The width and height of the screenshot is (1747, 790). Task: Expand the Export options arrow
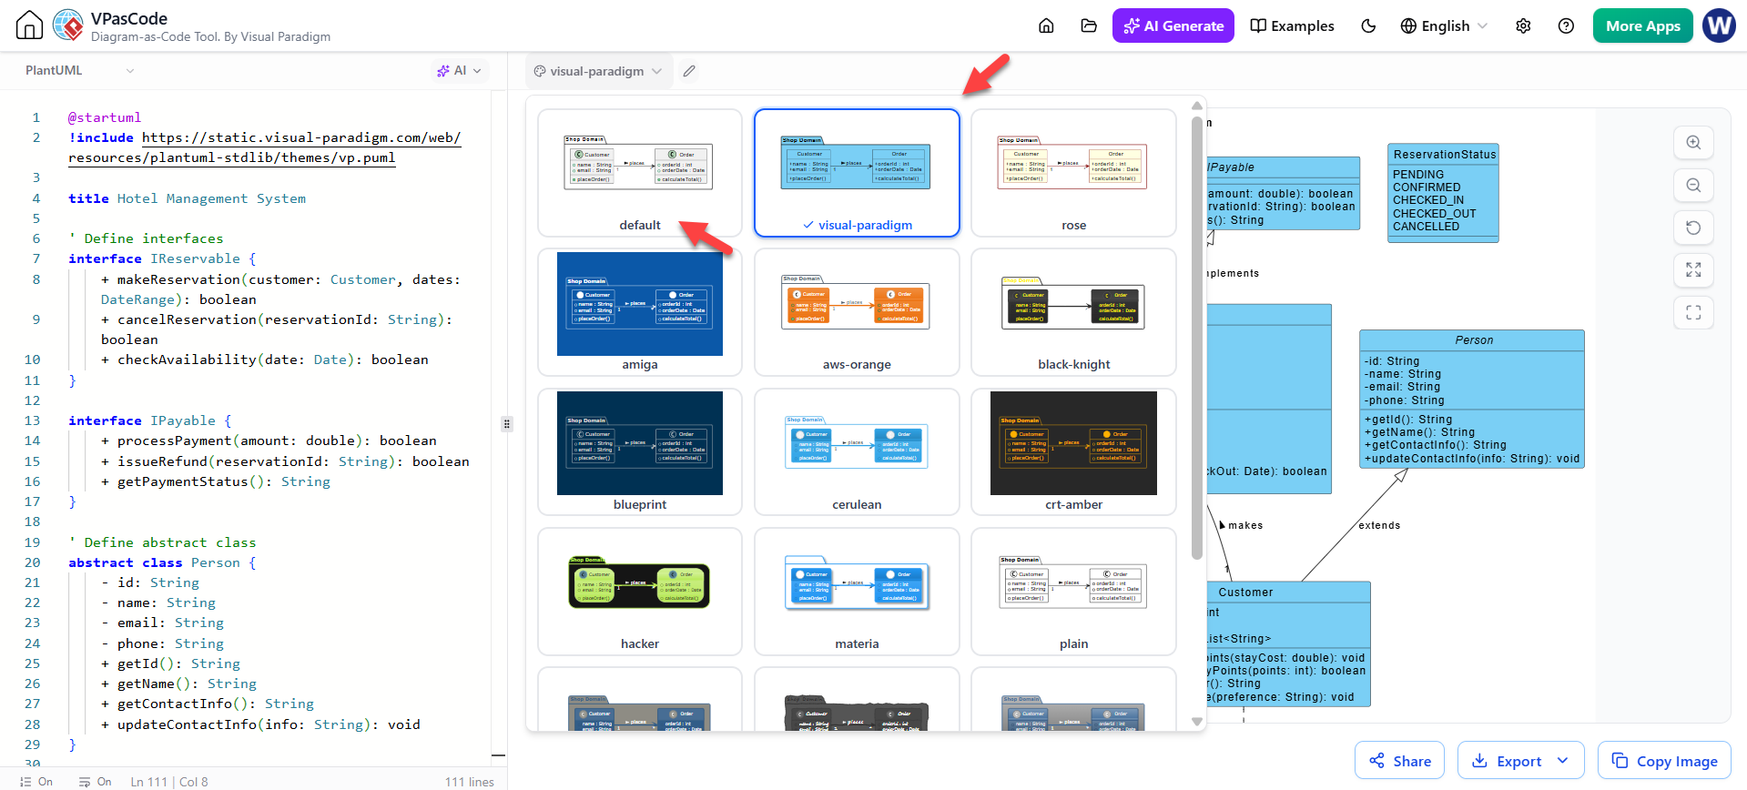[x=1563, y=761]
